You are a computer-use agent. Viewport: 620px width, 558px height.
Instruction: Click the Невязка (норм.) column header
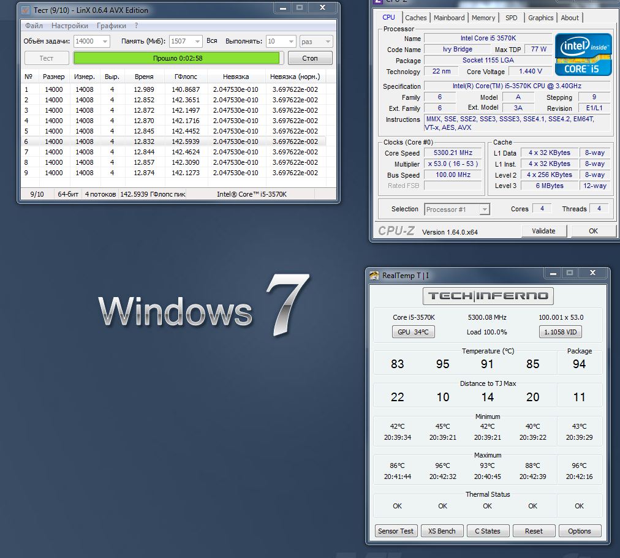(x=295, y=77)
